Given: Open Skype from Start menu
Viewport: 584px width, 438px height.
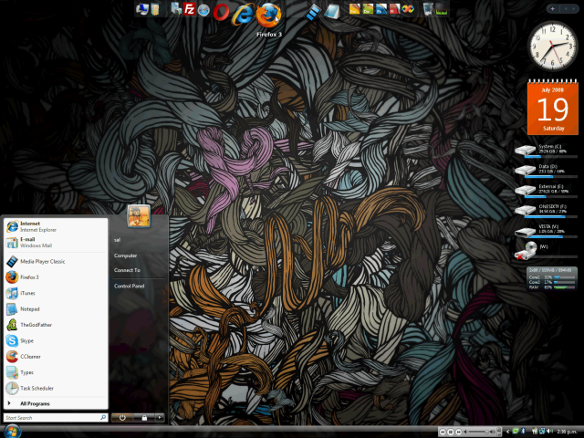Looking at the screenshot, I should coord(56,340).
